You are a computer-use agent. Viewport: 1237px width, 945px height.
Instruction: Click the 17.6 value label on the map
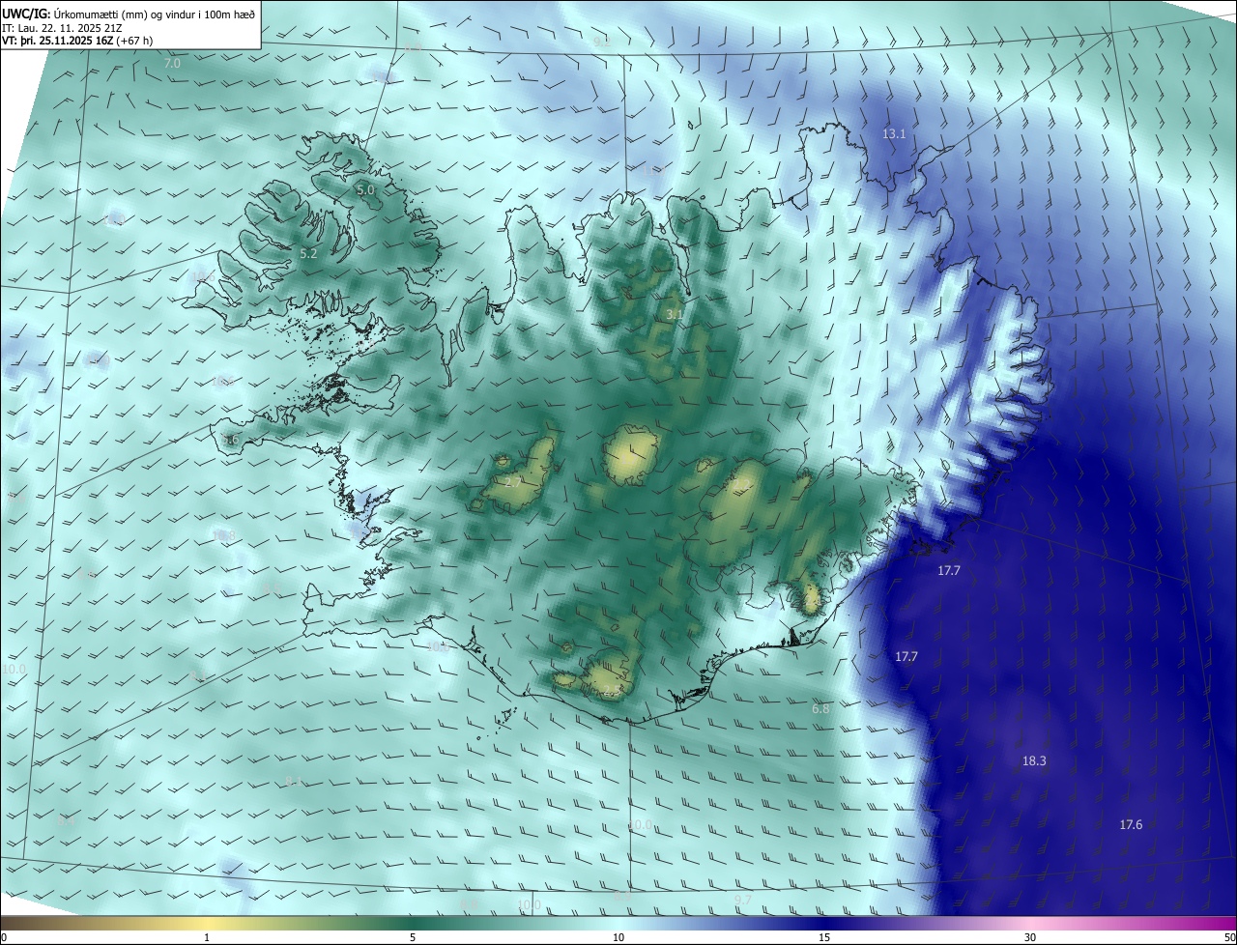tap(1131, 825)
